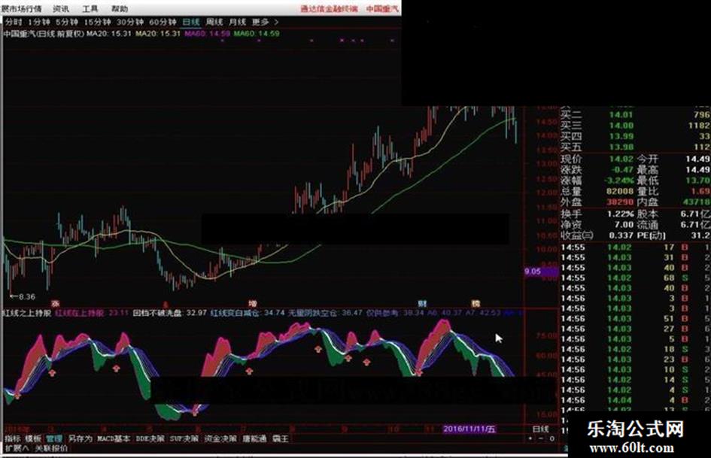
Task: Choose the 30分钟 period tab
Action: pos(130,22)
